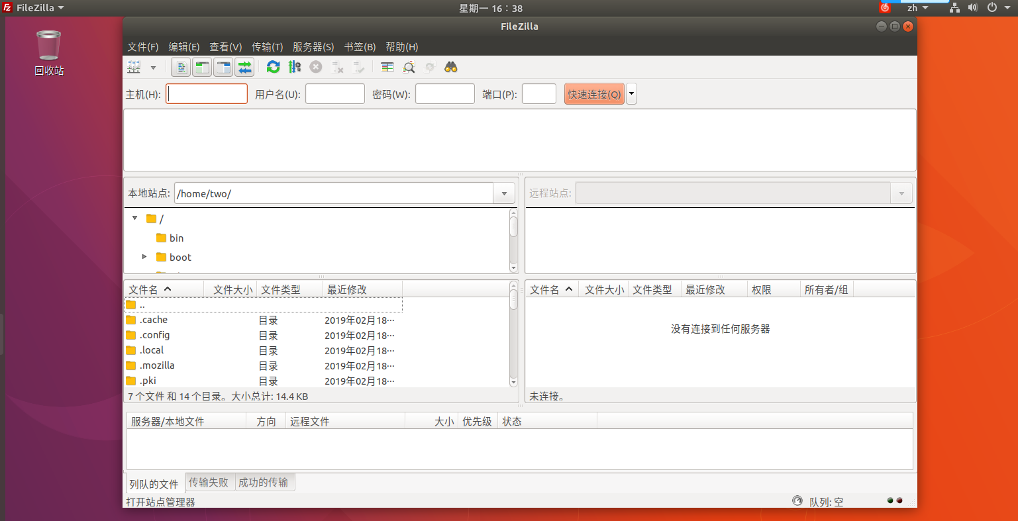The height and width of the screenshot is (521, 1018).
Task: Toggle processing of the transfer queue
Action: click(295, 67)
